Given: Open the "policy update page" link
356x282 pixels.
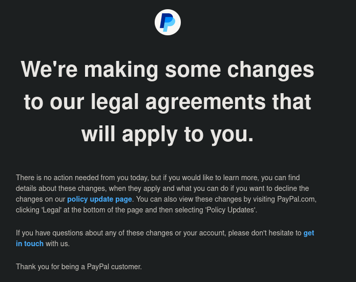Looking at the screenshot, I should click(x=99, y=199).
